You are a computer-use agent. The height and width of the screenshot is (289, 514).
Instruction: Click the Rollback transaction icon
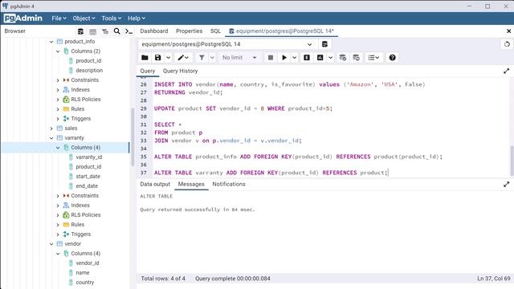[357, 58]
